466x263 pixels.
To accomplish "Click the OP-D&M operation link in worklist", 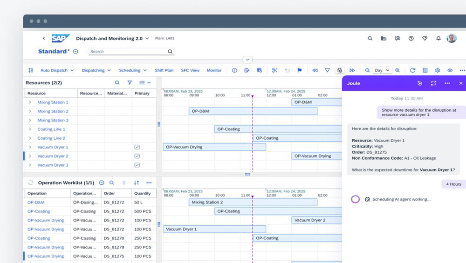I will click(x=36, y=202).
